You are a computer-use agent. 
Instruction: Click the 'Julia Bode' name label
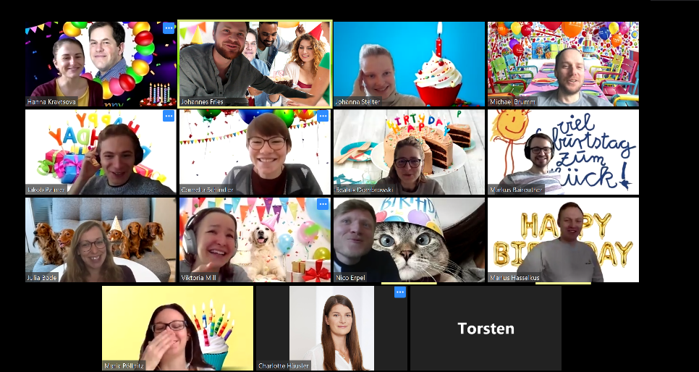[42, 277]
